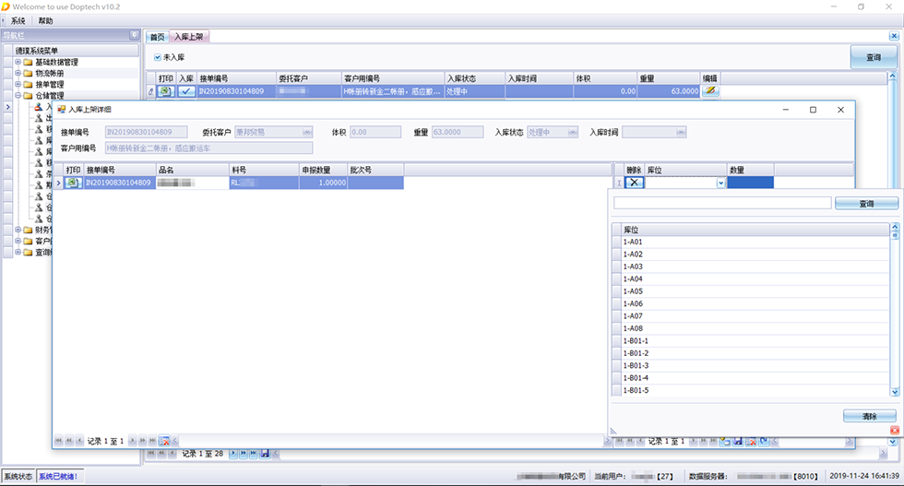Click the 入库 checkmark icon in main grid
The image size is (904, 486).
186,91
